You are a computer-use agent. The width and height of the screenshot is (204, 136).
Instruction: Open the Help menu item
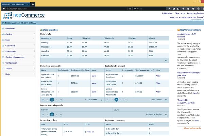click(x=7, y=74)
